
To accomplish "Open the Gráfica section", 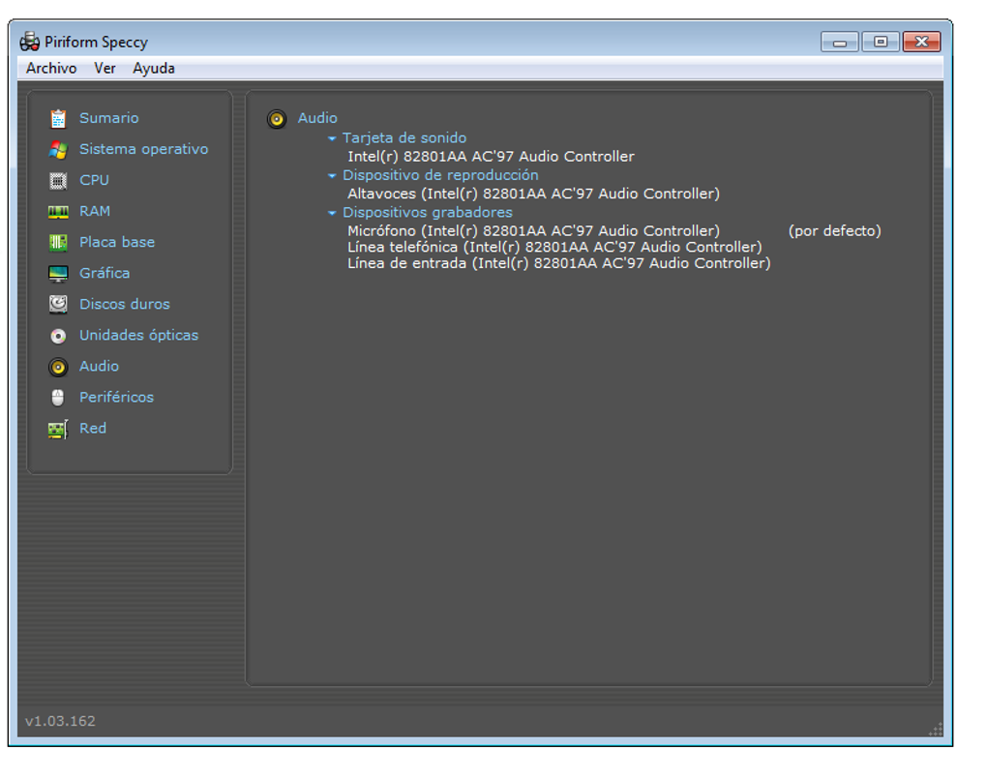I will coord(105,273).
